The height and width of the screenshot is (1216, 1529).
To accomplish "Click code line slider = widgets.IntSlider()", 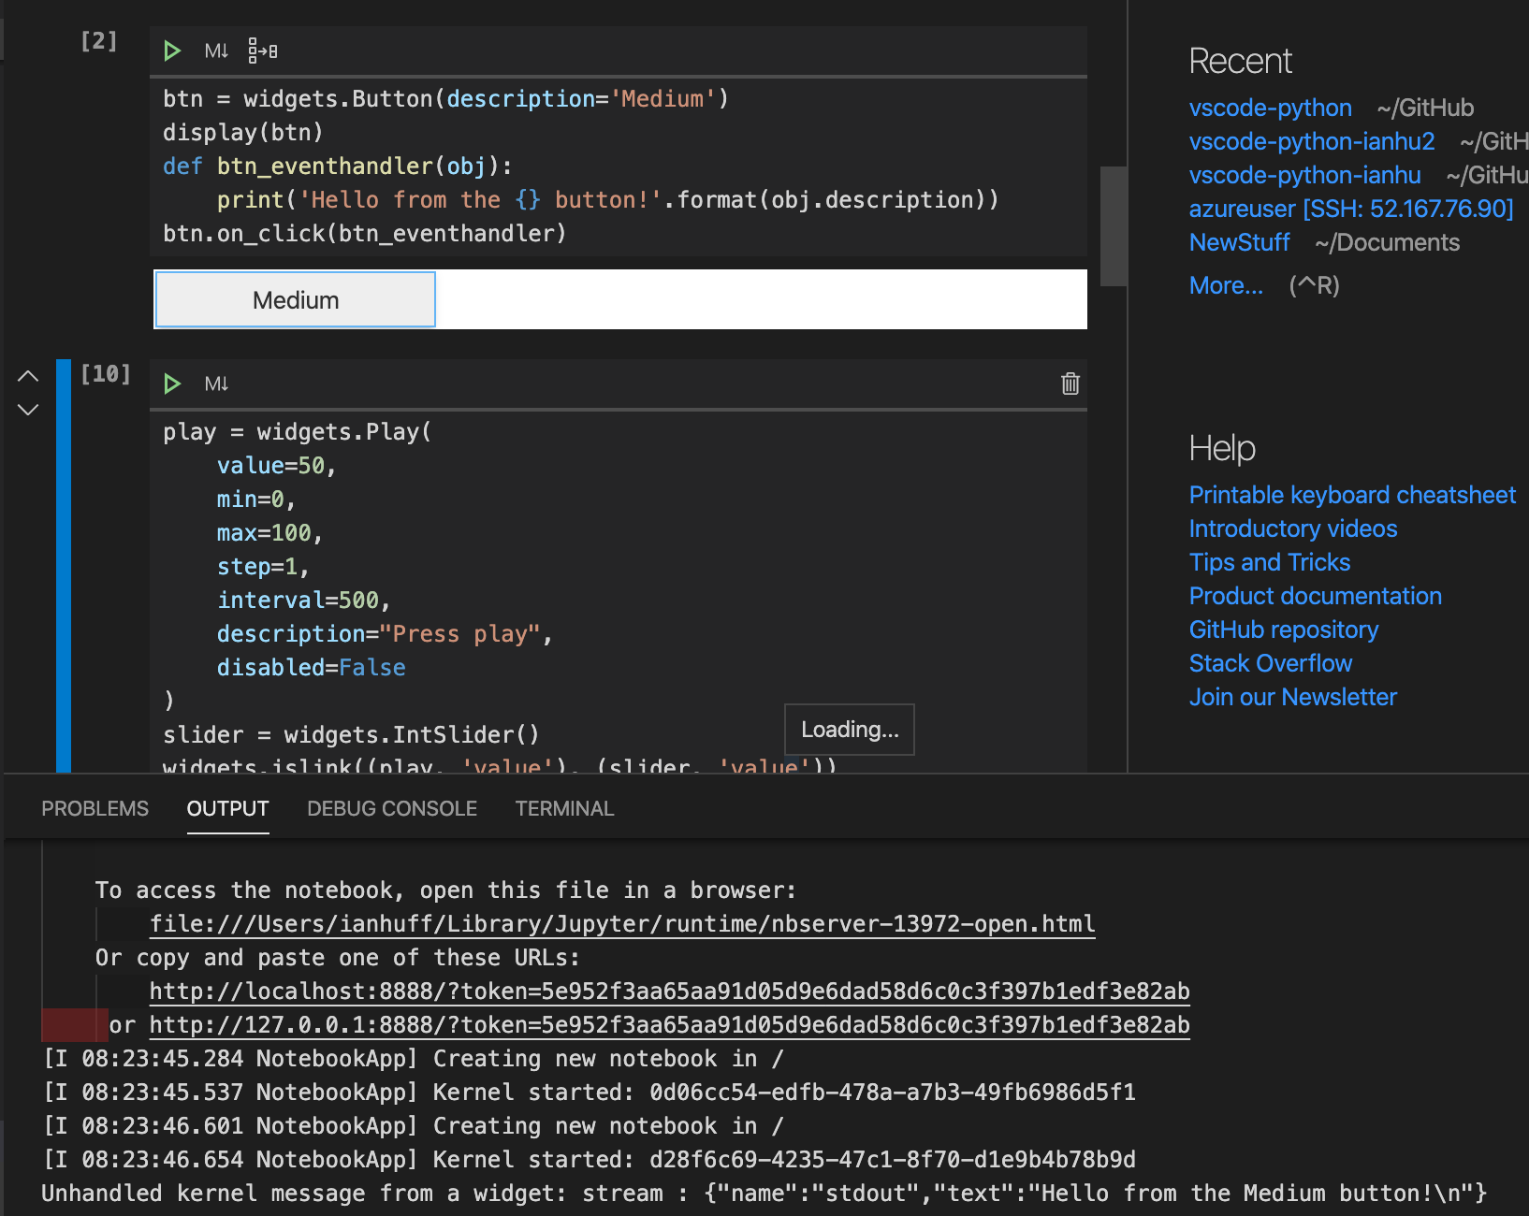I will pyautogui.click(x=351, y=735).
